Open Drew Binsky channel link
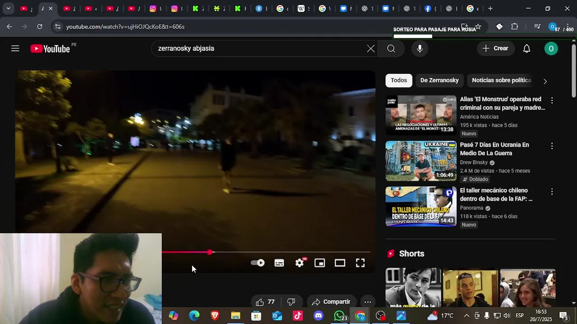577x324 pixels. pyautogui.click(x=474, y=162)
